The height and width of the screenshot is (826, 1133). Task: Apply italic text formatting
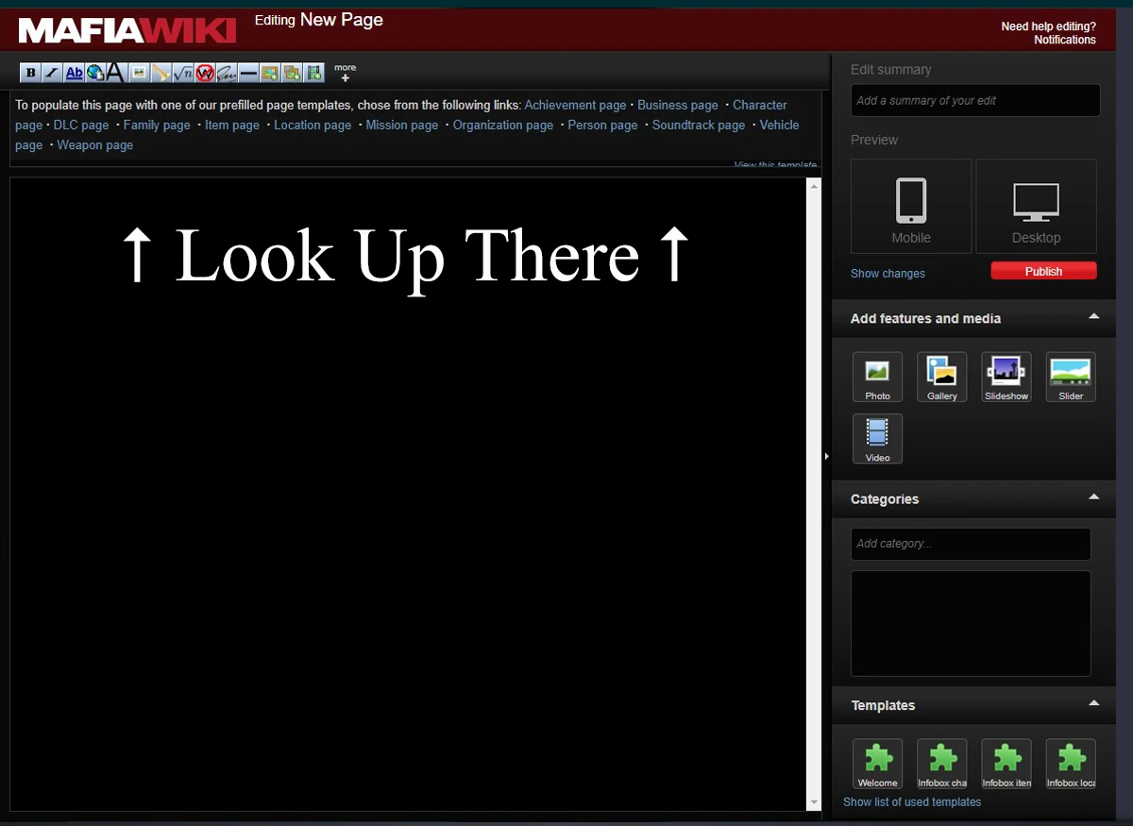pos(52,73)
